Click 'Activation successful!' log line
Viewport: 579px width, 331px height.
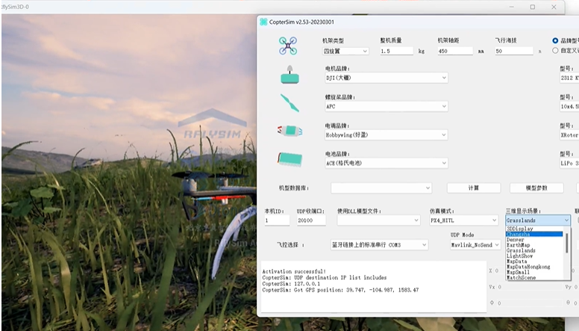point(294,271)
